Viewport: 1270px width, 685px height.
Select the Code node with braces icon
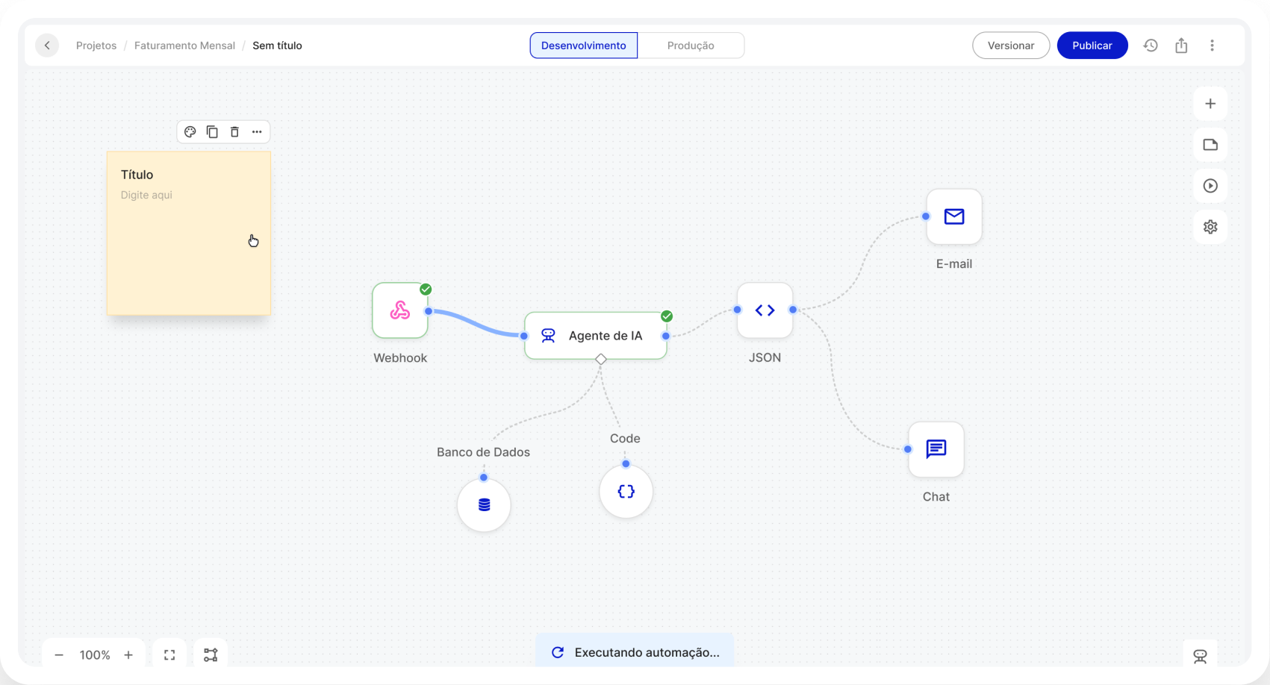626,491
